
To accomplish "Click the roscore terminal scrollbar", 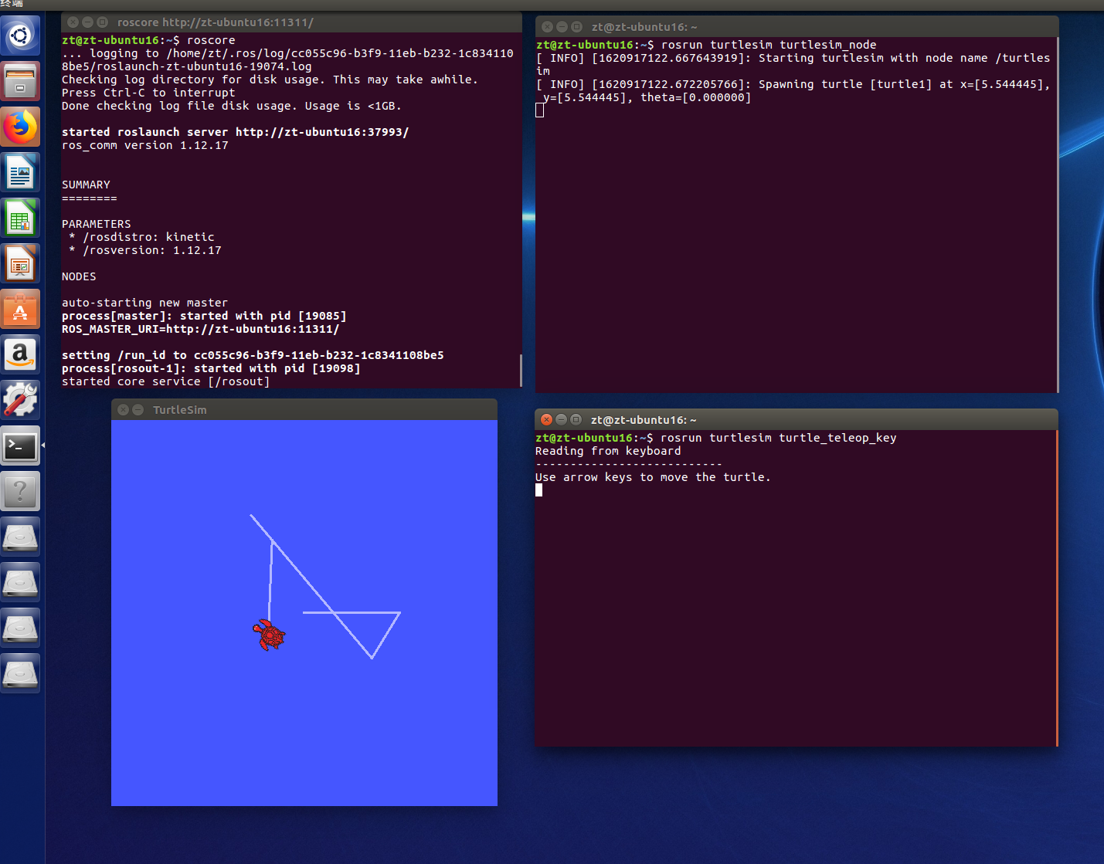I will coord(521,370).
